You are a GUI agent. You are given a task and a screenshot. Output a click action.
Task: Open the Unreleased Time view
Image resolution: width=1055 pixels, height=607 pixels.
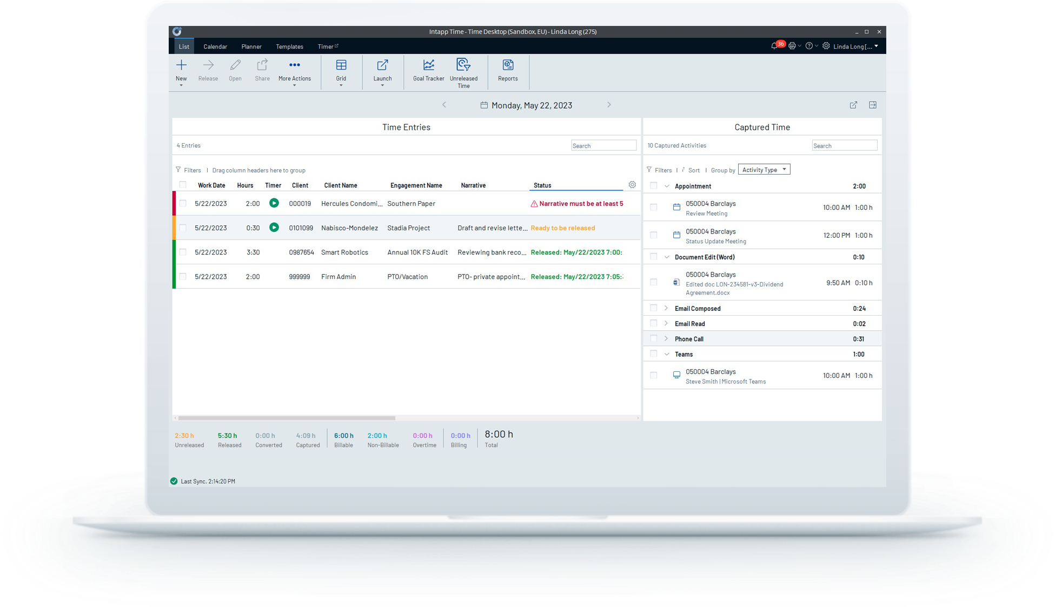pyautogui.click(x=463, y=71)
